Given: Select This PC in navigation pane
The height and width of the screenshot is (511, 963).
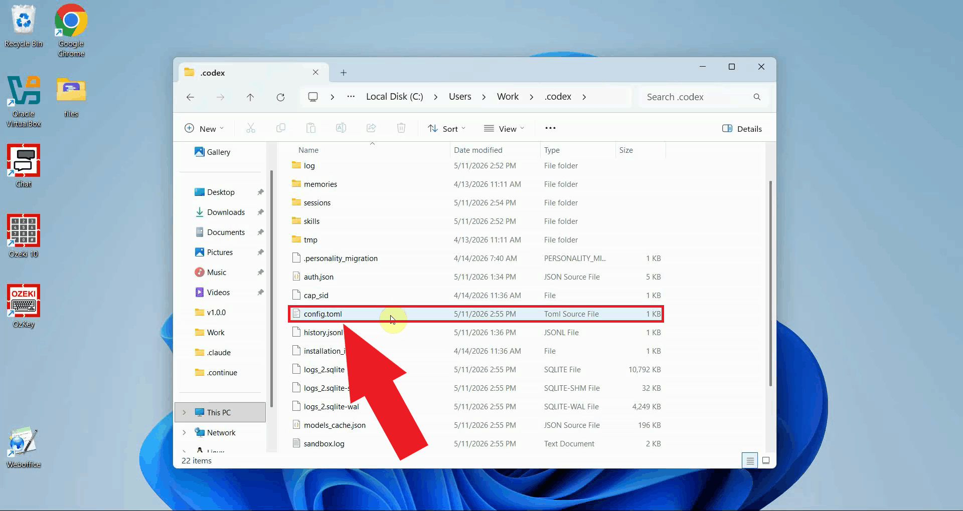Looking at the screenshot, I should point(221,412).
